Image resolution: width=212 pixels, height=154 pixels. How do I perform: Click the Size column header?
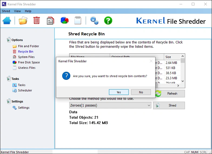tap(172, 57)
